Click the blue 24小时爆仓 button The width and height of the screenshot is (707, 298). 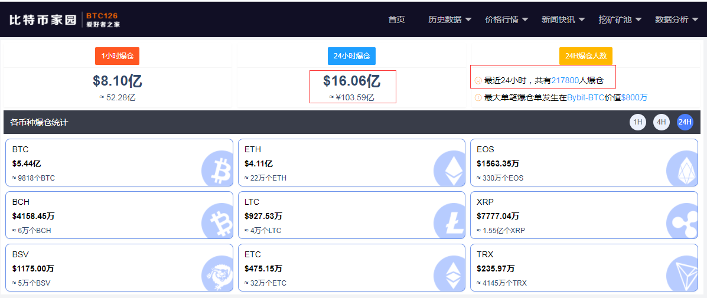pos(351,56)
